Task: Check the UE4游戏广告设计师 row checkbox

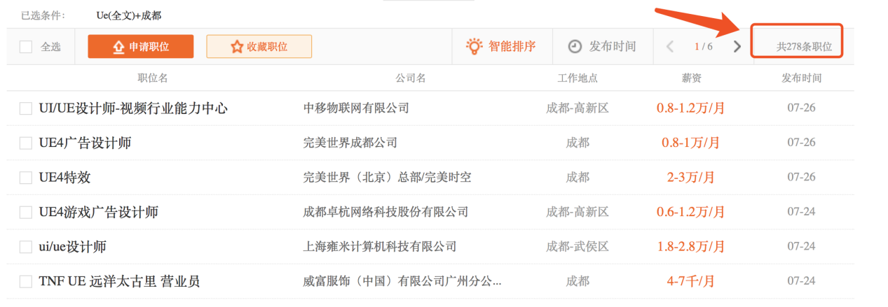Action: point(26,212)
